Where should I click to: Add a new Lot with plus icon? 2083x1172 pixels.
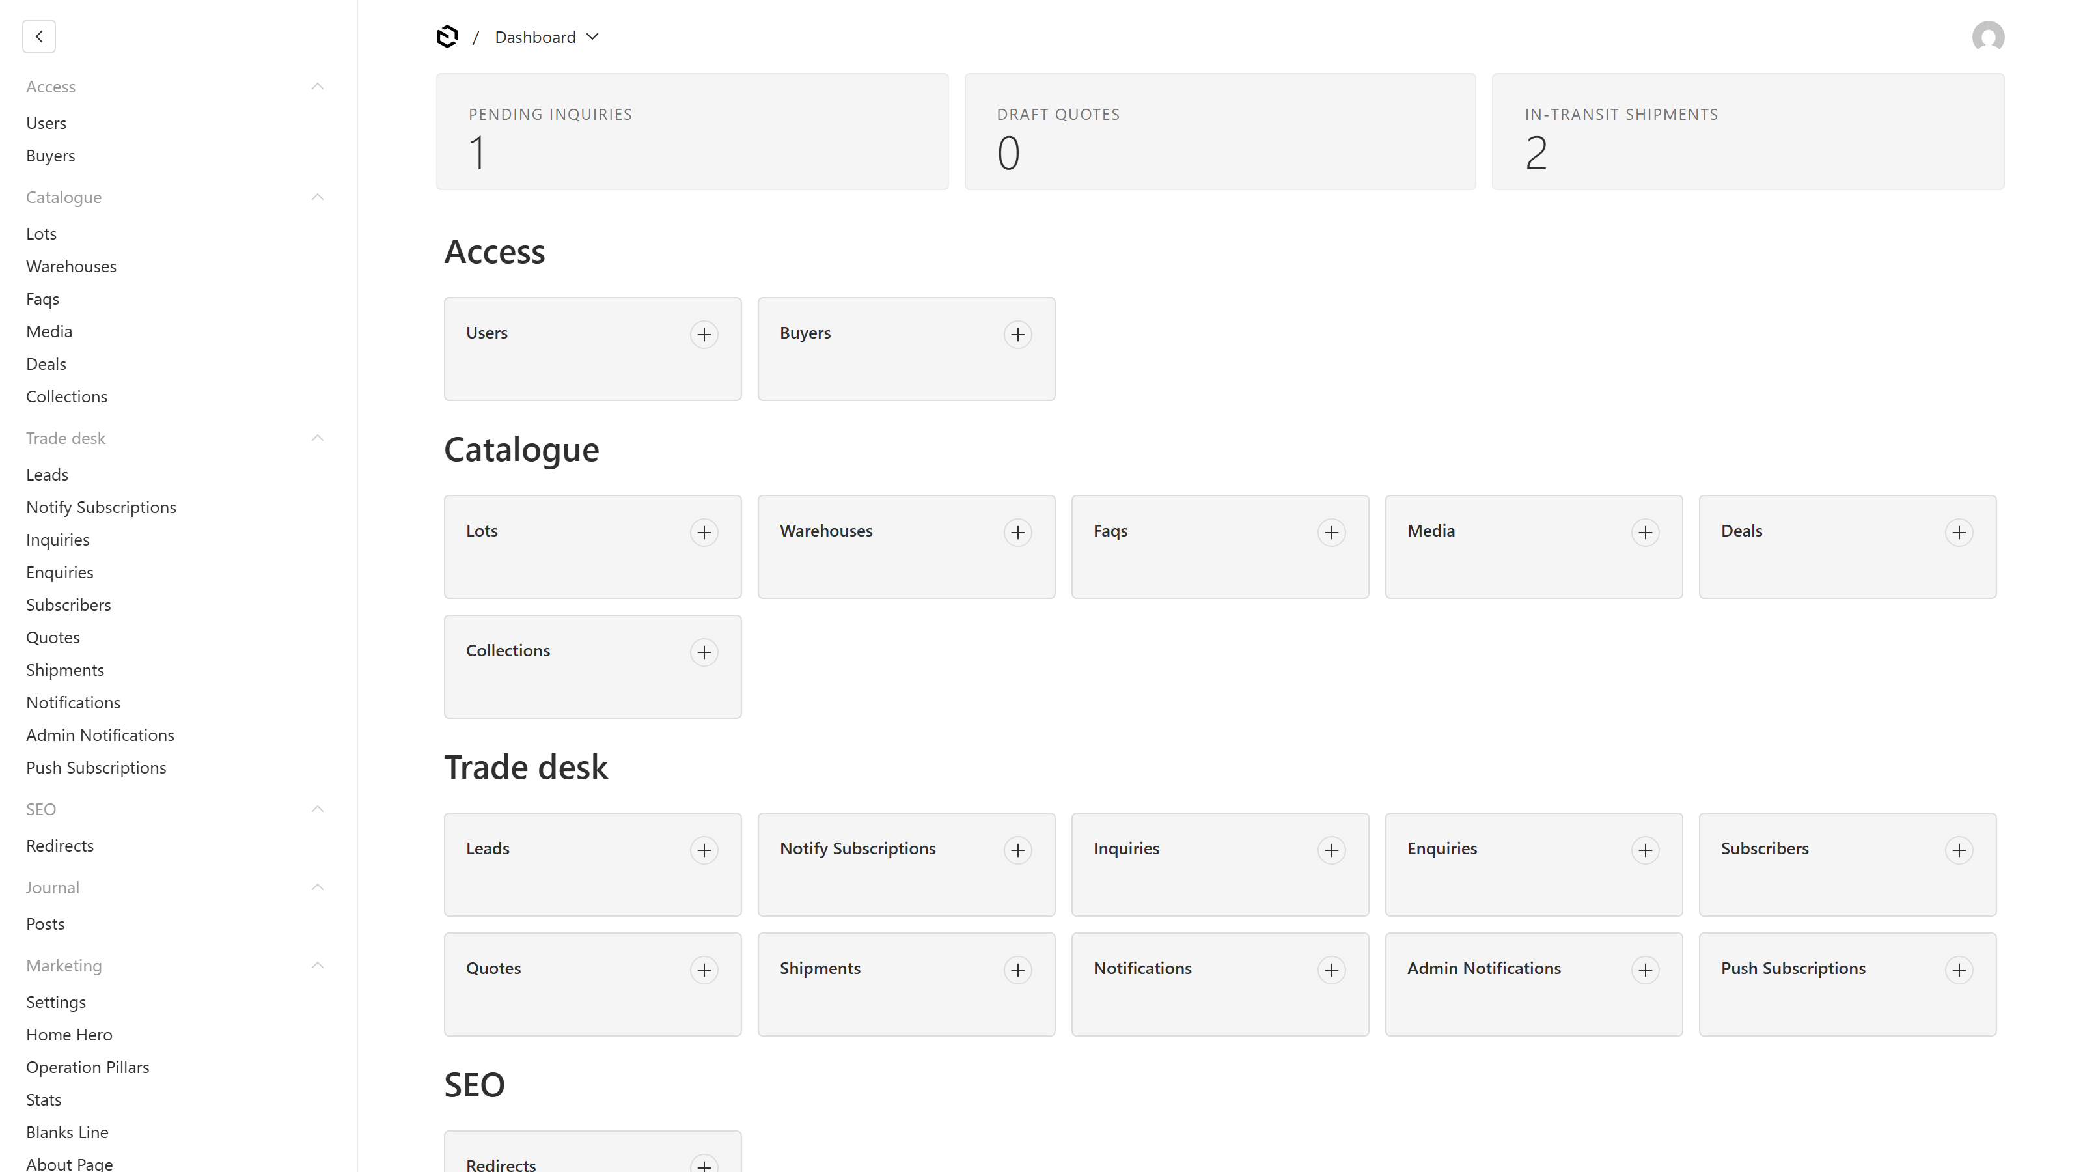click(x=704, y=532)
